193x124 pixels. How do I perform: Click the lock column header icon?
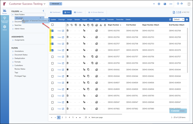click(105, 25)
